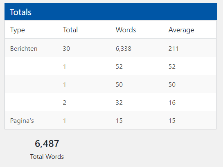Click the Totals panel header
This screenshot has height=167, width=223.
click(x=110, y=11)
